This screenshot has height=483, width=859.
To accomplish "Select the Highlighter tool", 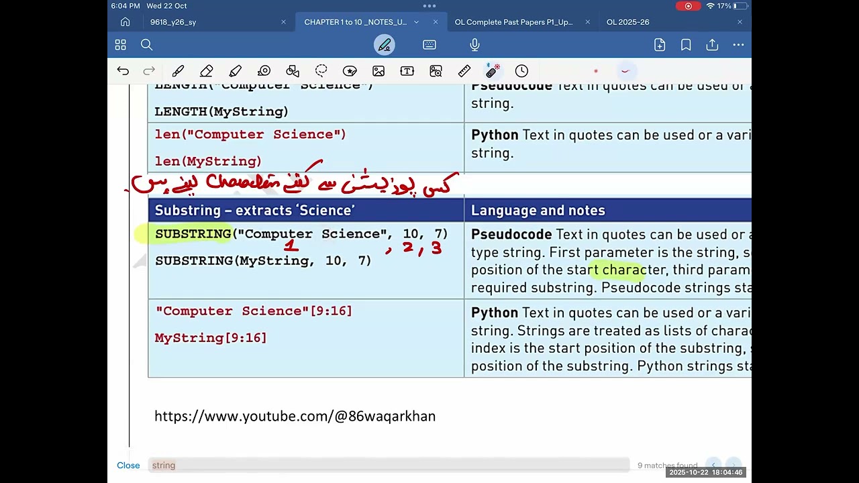I will (x=236, y=71).
